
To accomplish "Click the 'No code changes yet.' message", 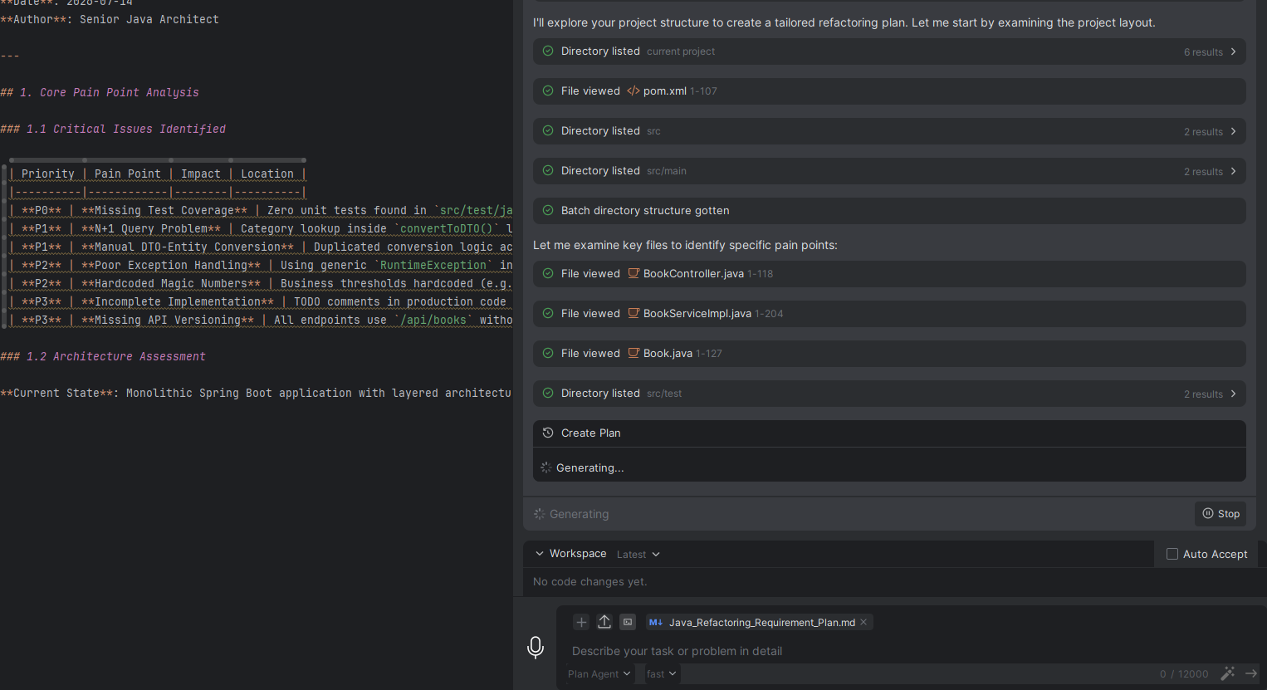I will tap(590, 582).
